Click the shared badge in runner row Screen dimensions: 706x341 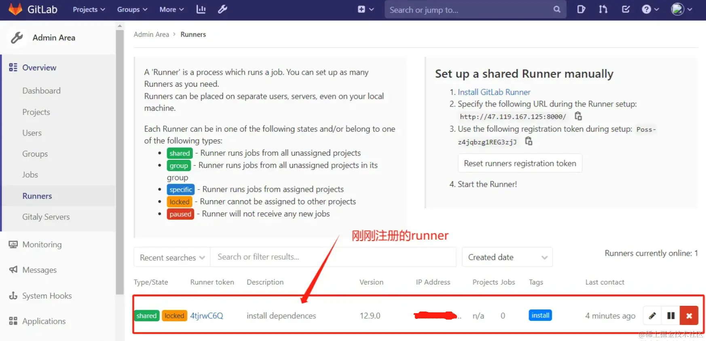tap(146, 316)
